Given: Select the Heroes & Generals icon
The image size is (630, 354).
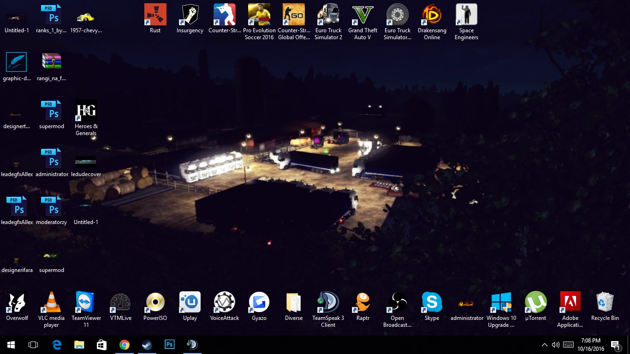Looking at the screenshot, I should tap(86, 111).
